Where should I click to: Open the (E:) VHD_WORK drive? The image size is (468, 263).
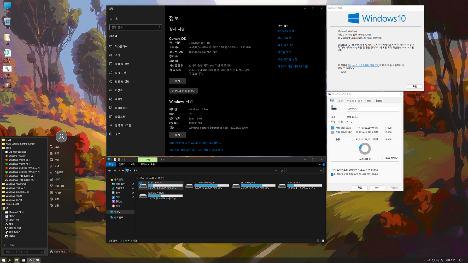254,186
